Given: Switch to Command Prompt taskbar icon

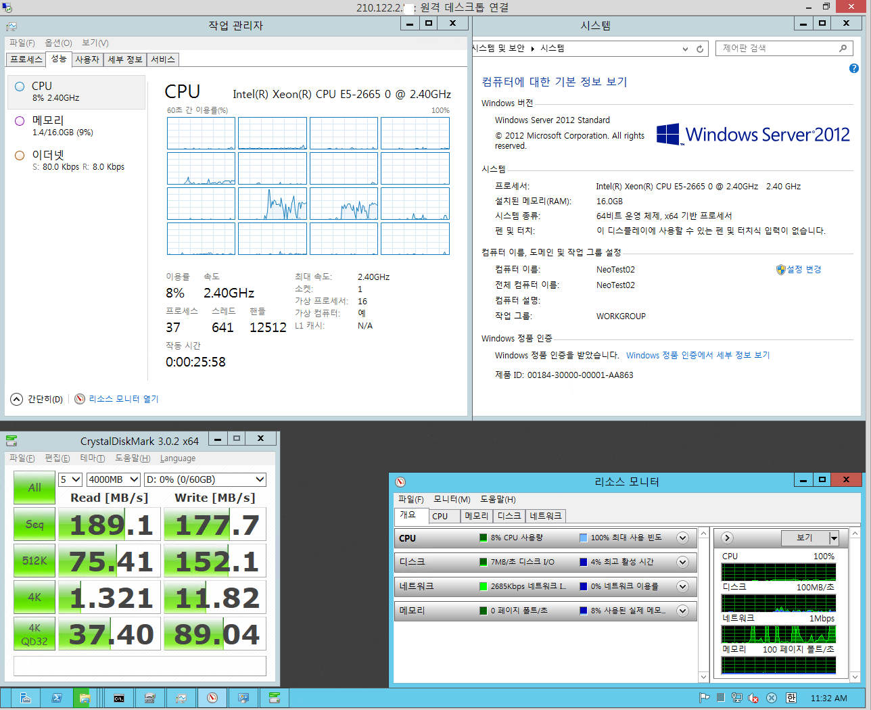Looking at the screenshot, I should click(x=119, y=698).
